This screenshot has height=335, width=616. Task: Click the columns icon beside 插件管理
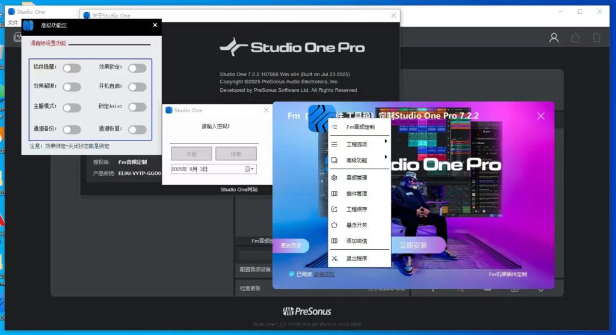point(334,194)
